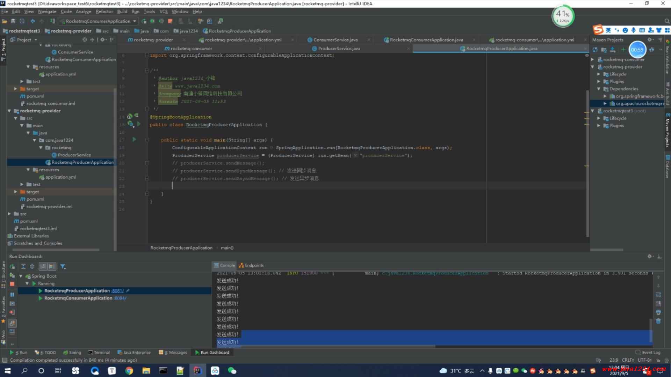Click the Run icon next to run configuration
This screenshot has height=377, width=671.
pos(144,21)
